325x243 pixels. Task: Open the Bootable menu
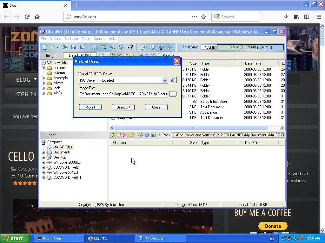click(71, 39)
